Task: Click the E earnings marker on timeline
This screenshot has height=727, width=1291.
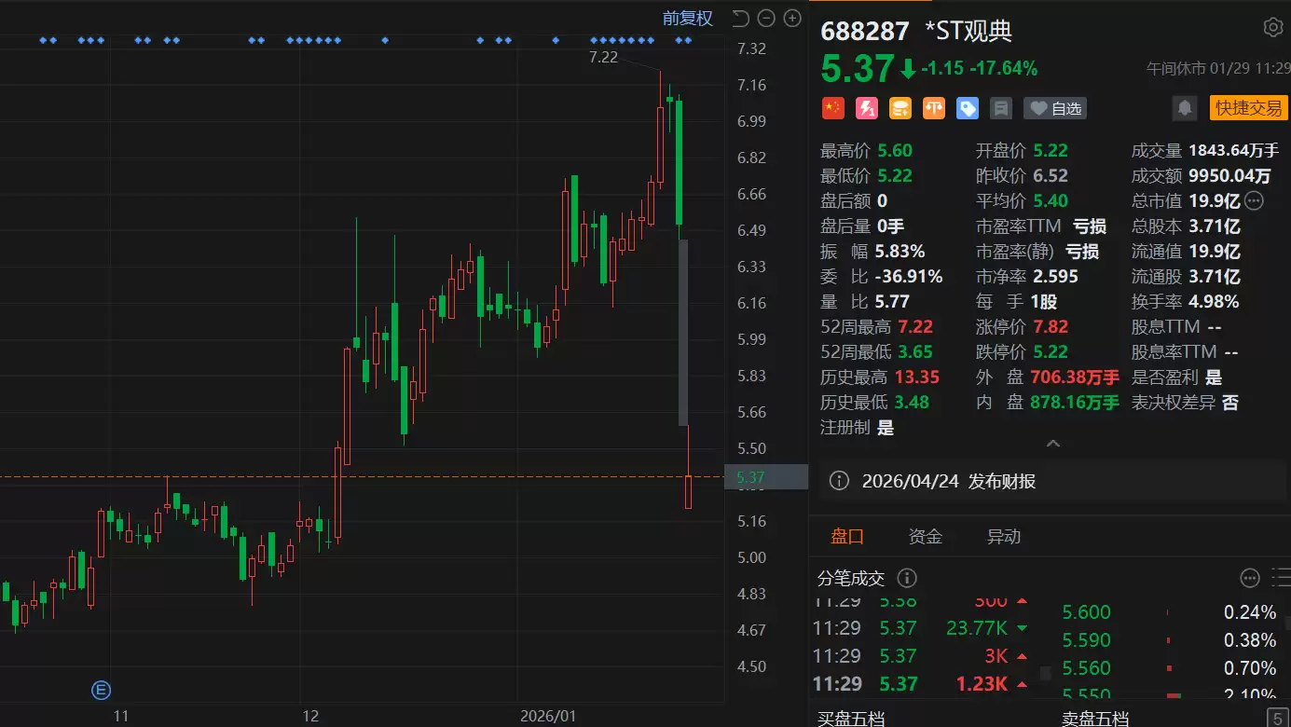Action: [101, 690]
